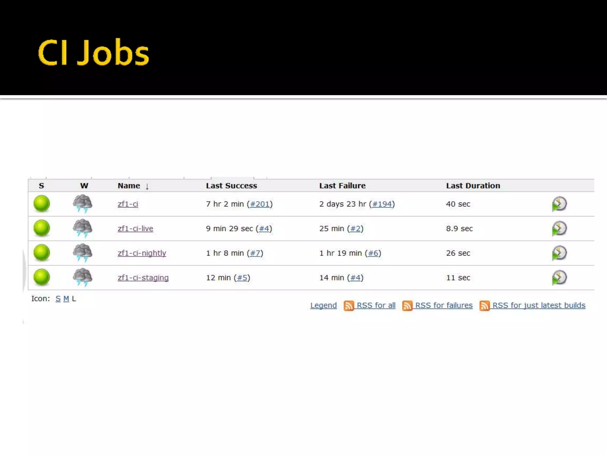This screenshot has height=455, width=607.
Task: Open the zf1-ci-nightly job link
Action: (142, 253)
